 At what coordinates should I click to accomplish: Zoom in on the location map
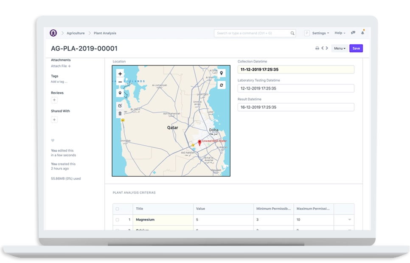click(120, 74)
